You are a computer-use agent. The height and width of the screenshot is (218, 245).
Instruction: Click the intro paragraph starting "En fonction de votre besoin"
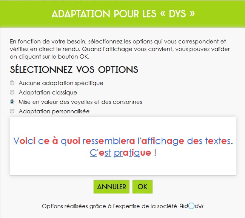pyautogui.click(x=120, y=49)
